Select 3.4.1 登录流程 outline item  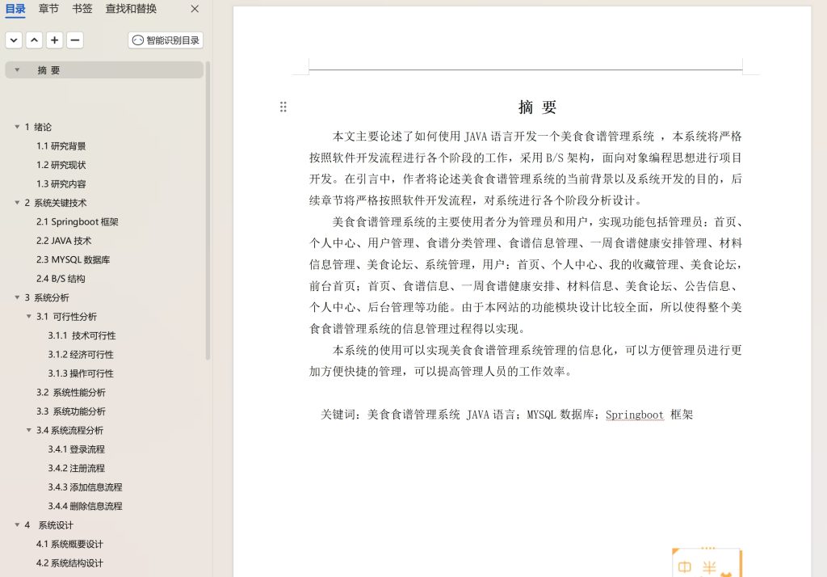point(77,449)
